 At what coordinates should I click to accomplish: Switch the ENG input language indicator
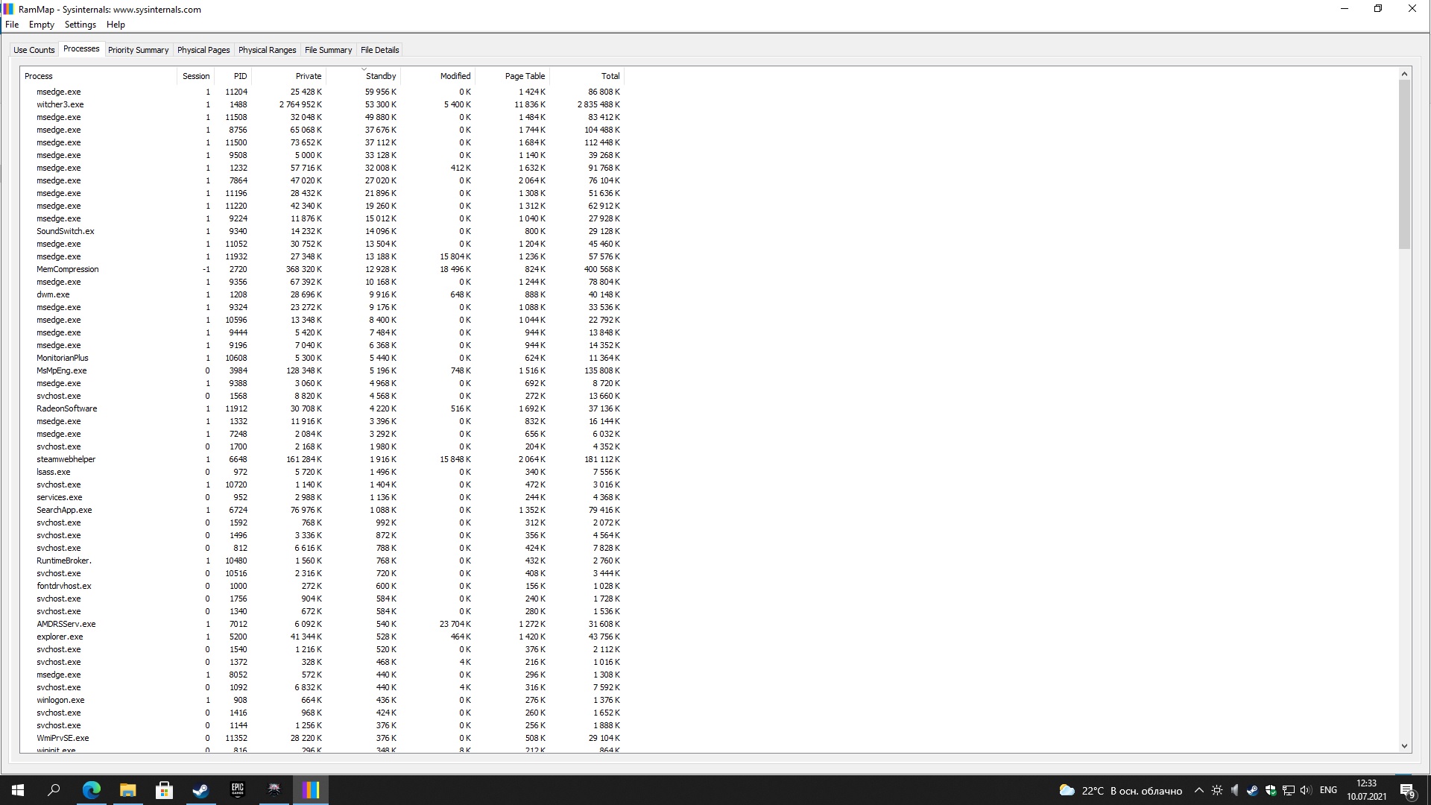1328,790
